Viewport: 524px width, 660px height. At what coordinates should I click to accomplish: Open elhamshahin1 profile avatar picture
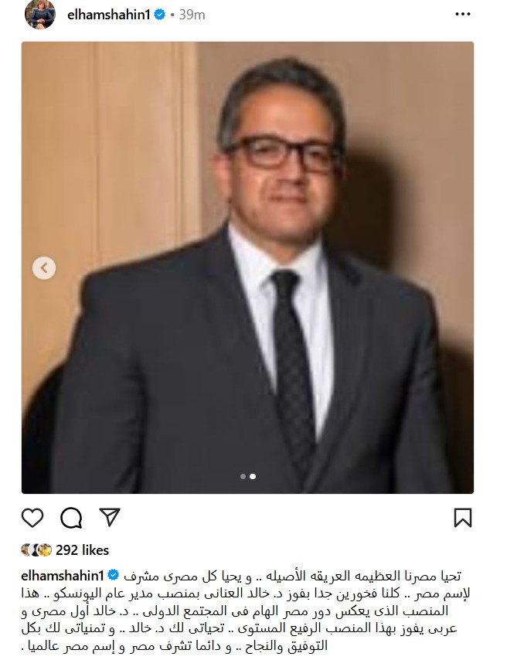point(40,15)
